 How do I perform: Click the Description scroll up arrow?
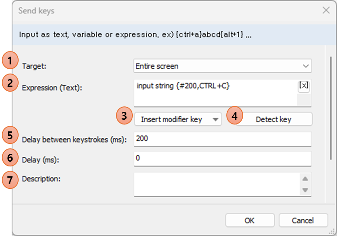(x=305, y=179)
